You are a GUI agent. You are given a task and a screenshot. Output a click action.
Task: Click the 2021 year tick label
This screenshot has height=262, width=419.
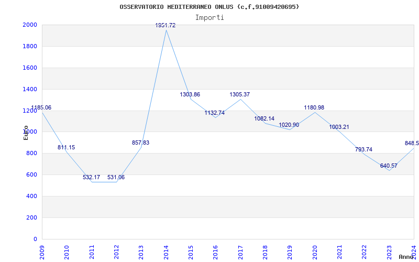pyautogui.click(x=339, y=253)
